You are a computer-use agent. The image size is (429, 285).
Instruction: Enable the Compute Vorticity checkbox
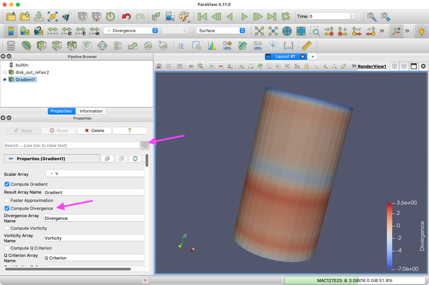coord(7,228)
